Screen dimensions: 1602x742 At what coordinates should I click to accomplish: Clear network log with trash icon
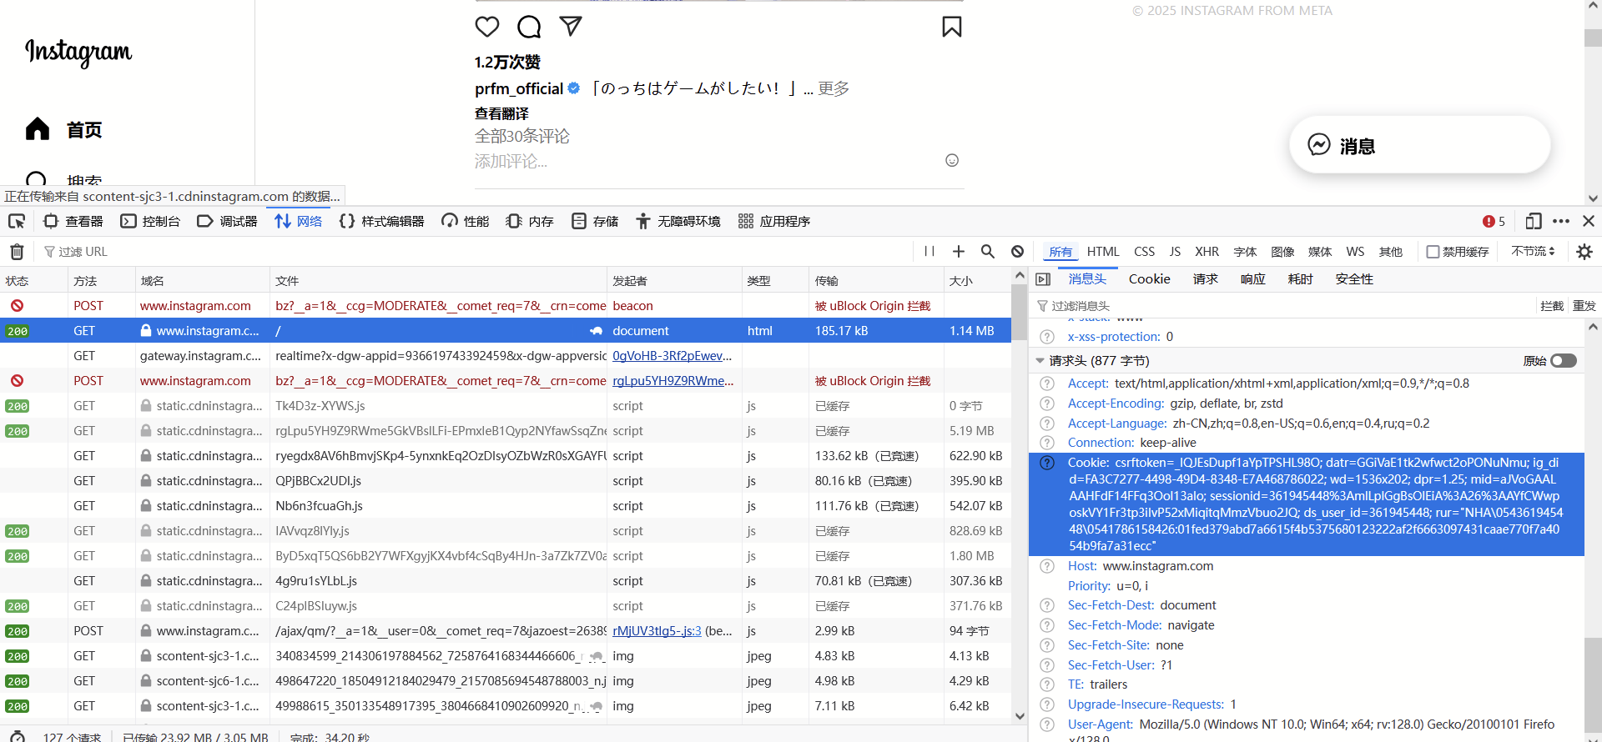(x=17, y=251)
